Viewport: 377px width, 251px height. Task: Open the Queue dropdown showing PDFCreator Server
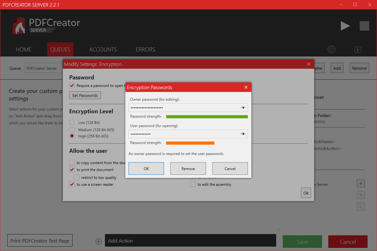44,68
